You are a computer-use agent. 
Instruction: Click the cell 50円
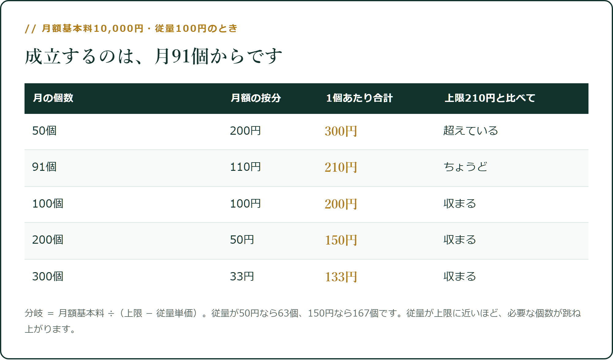(242, 240)
